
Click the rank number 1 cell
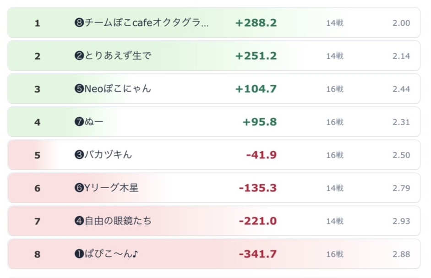click(38, 23)
